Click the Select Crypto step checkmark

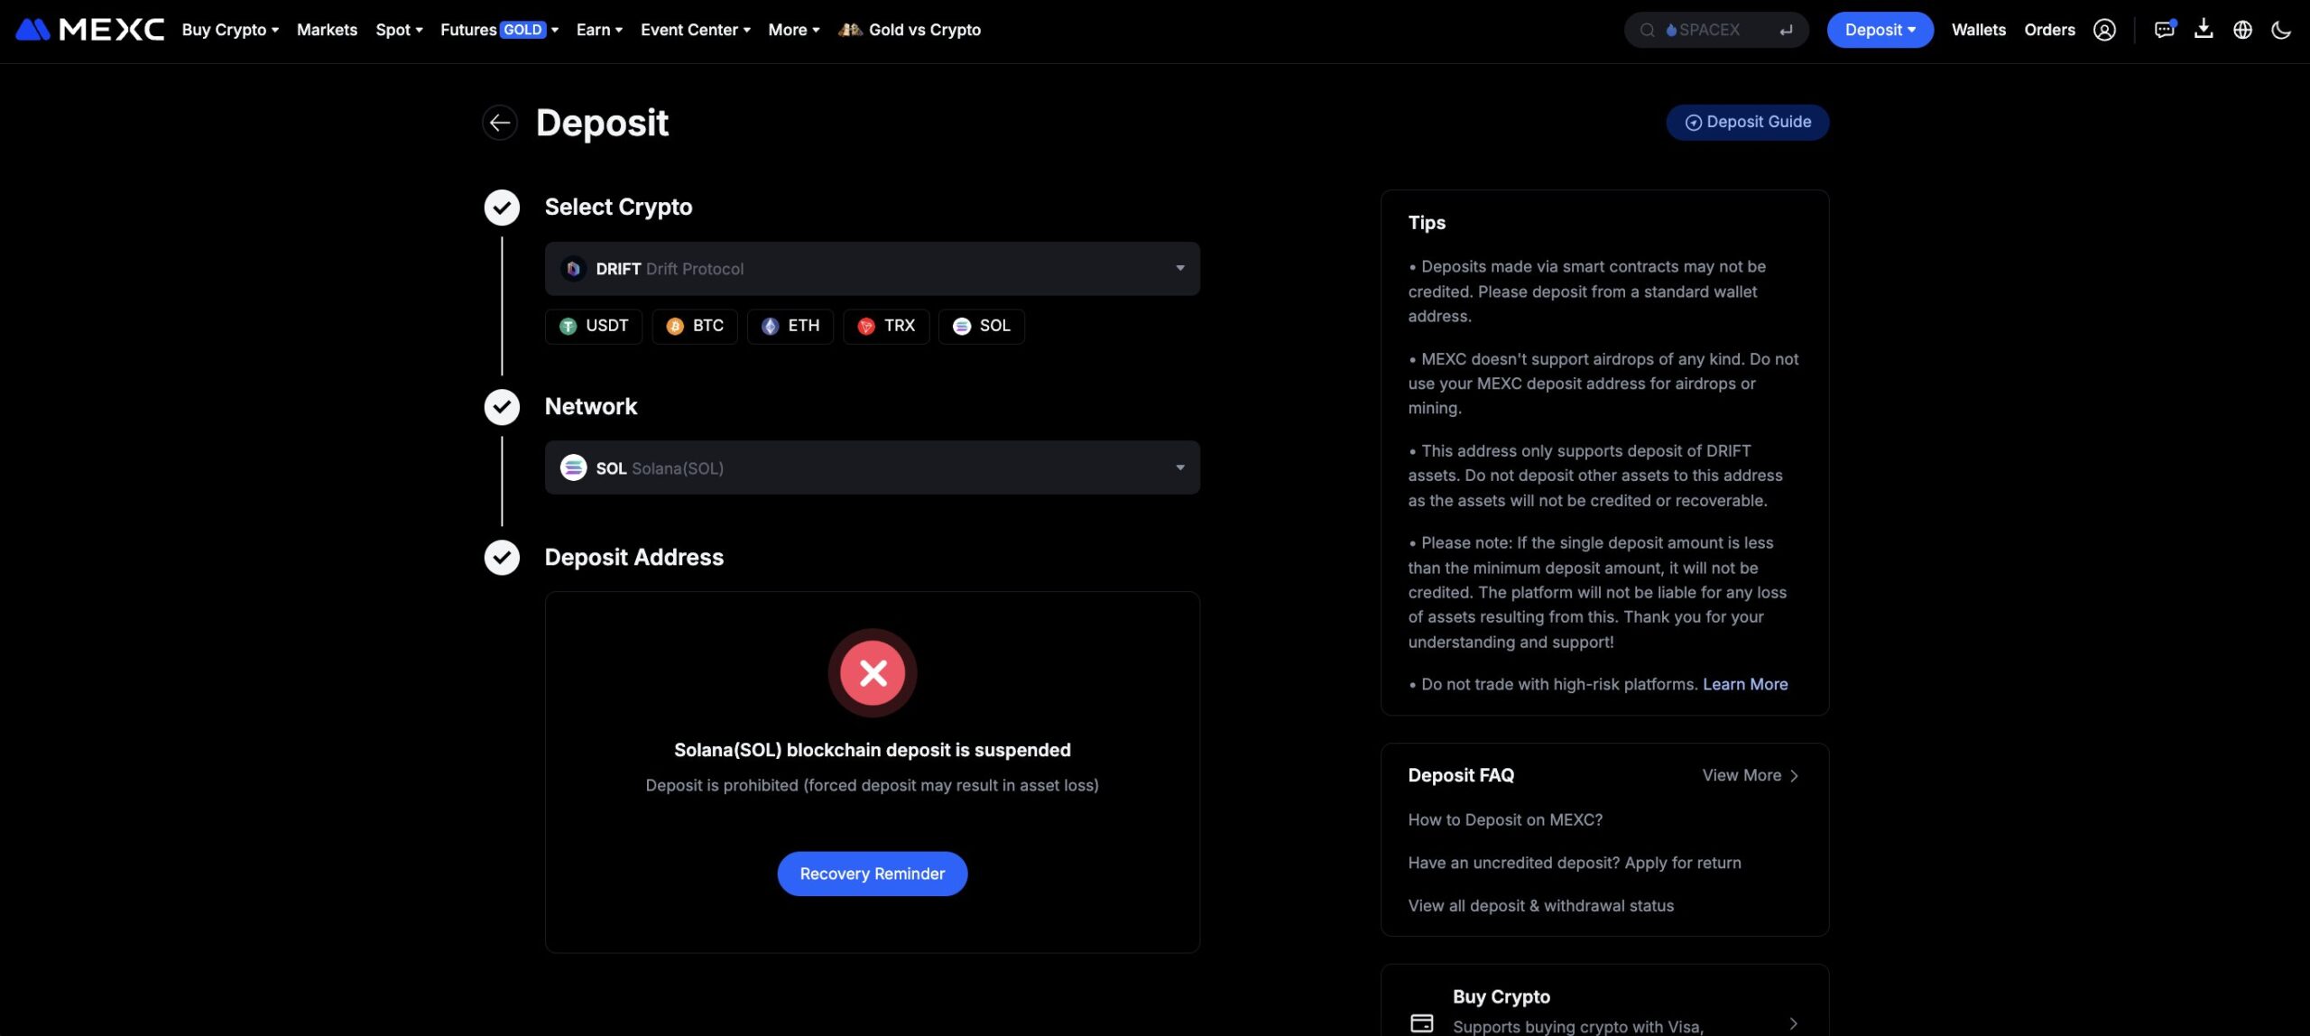[x=502, y=208]
